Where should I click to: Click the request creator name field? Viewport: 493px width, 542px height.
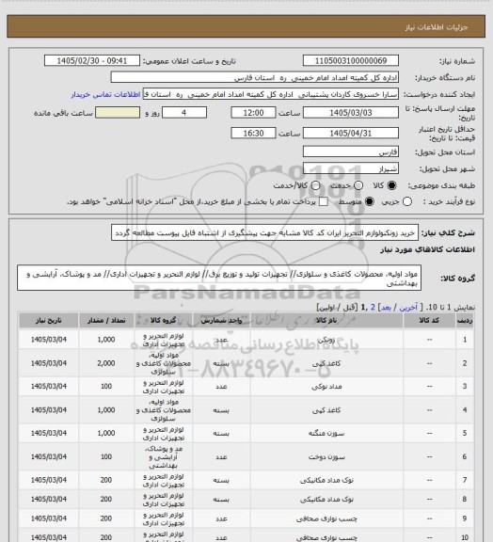[x=271, y=94]
